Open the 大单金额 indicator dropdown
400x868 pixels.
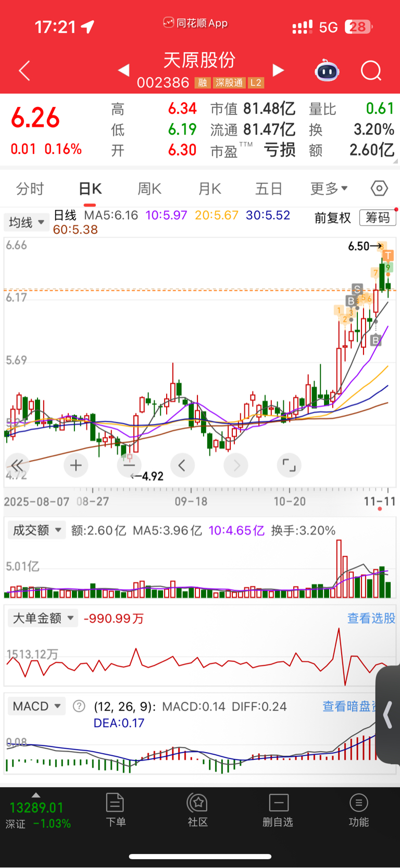(x=43, y=619)
